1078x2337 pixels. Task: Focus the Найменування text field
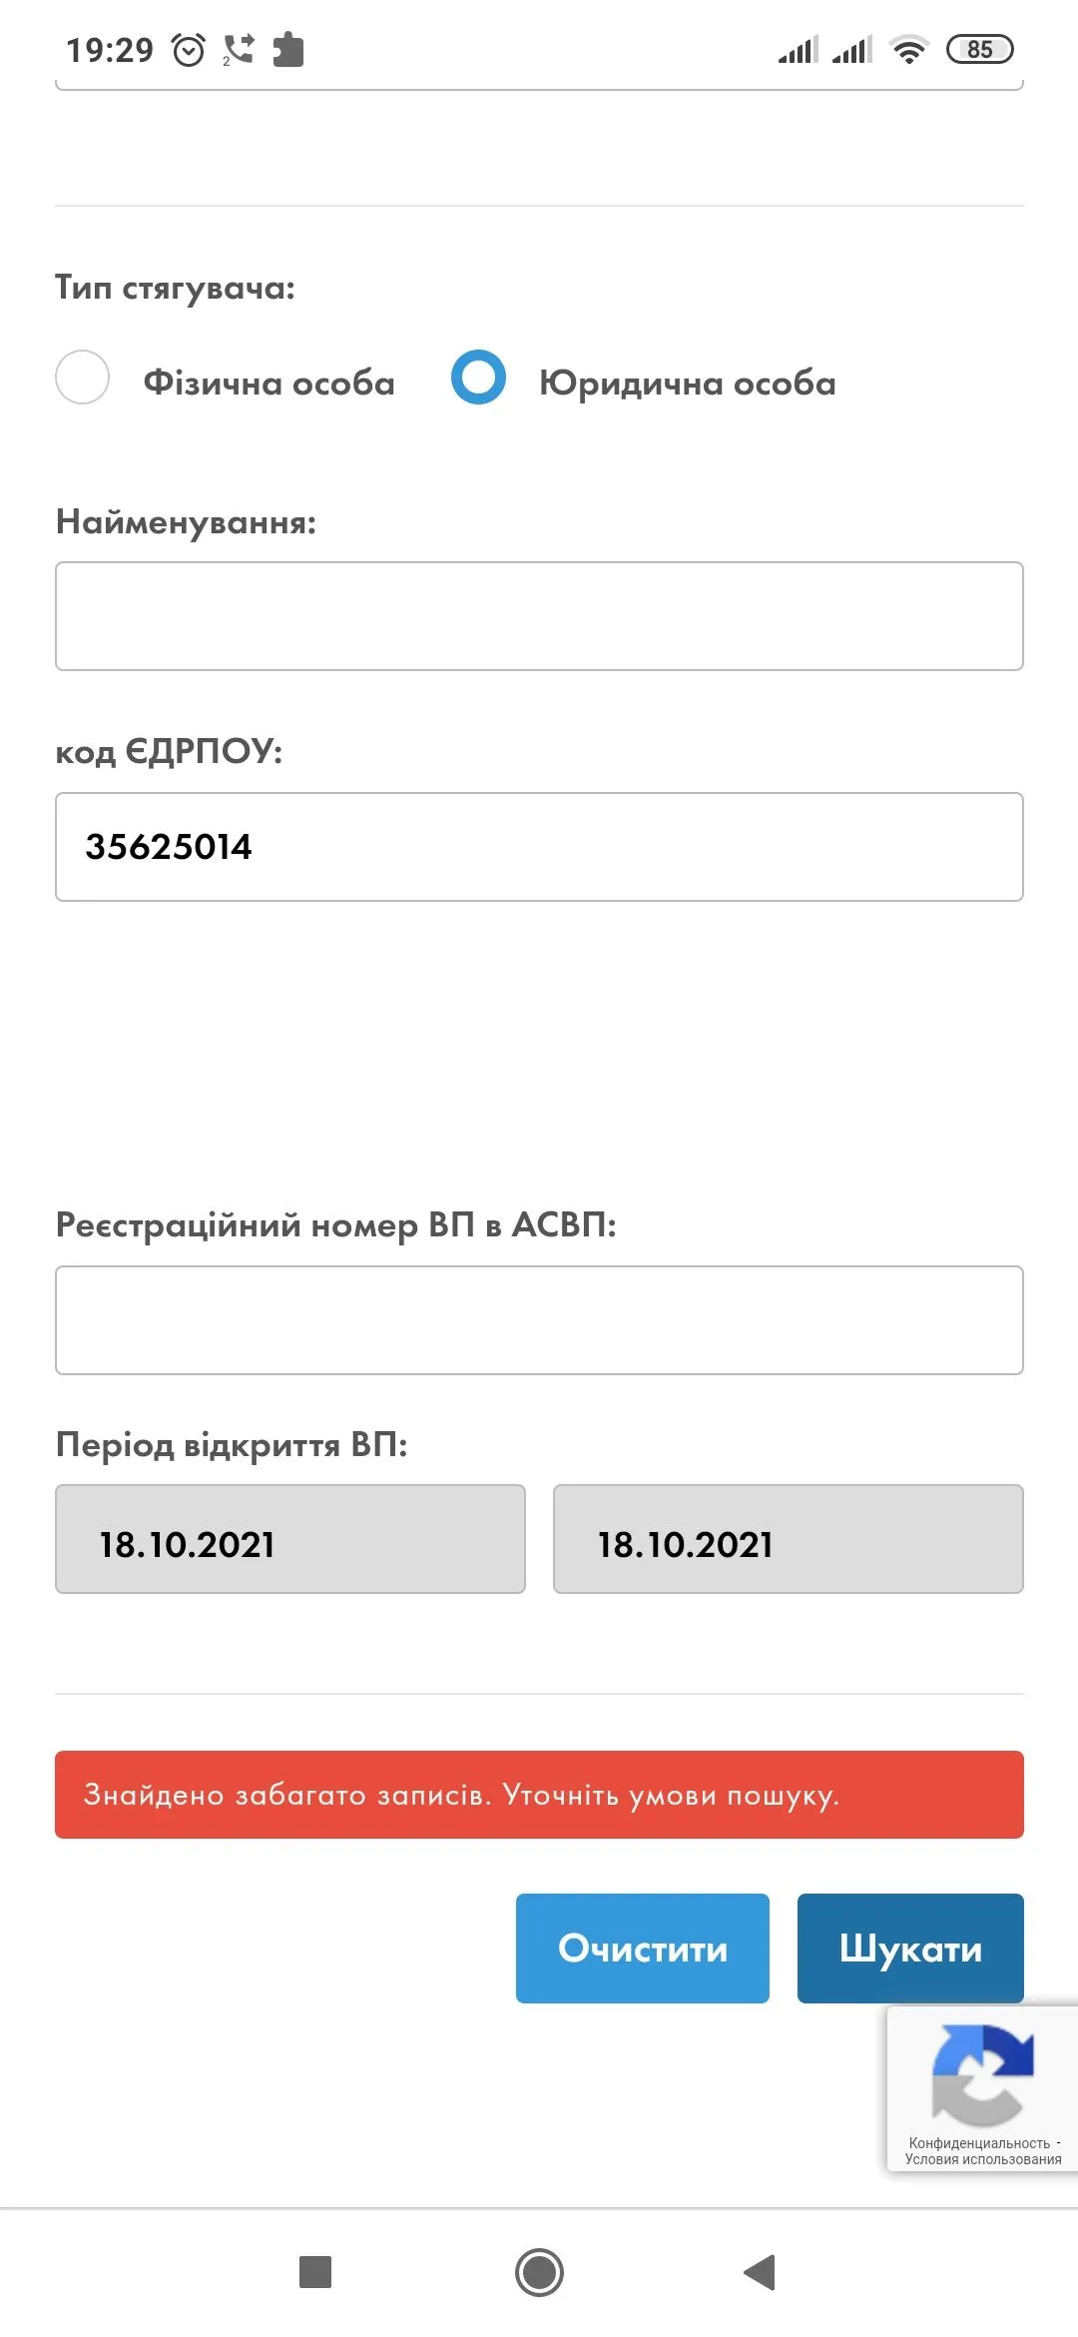(539, 616)
